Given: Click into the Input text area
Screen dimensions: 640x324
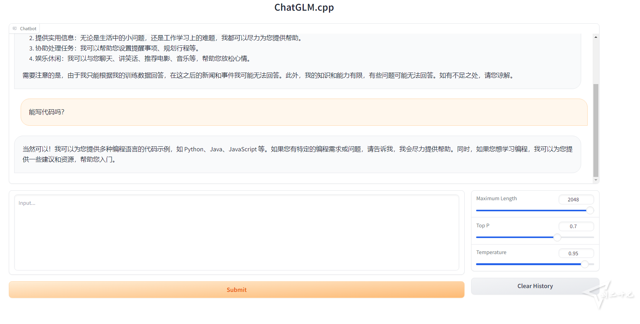Looking at the screenshot, I should 237,232.
